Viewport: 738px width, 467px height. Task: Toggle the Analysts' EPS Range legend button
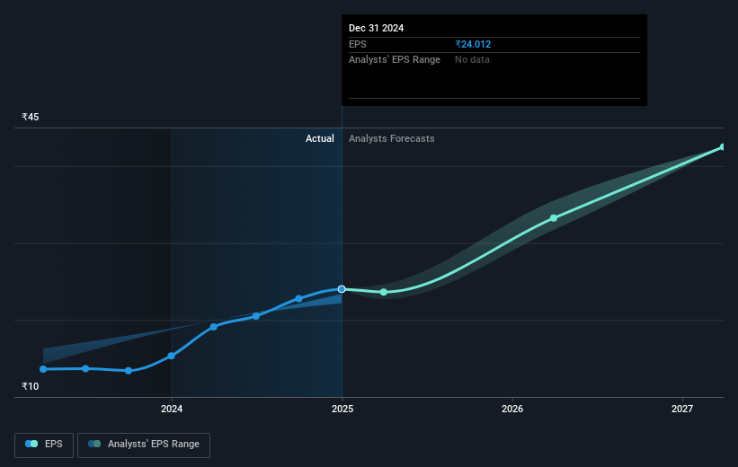144,445
